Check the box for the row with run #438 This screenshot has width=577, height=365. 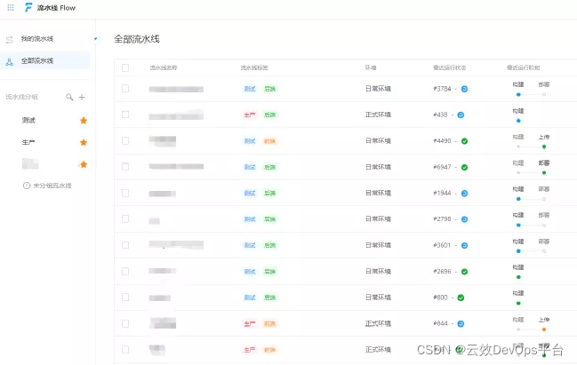[125, 115]
